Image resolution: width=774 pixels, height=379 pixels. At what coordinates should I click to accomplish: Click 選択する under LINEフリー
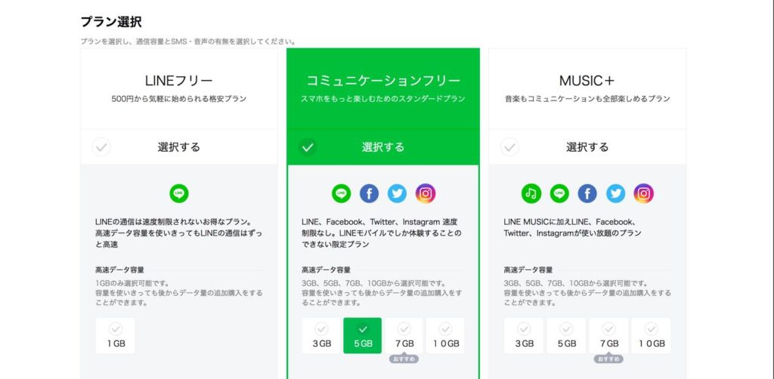(178, 147)
